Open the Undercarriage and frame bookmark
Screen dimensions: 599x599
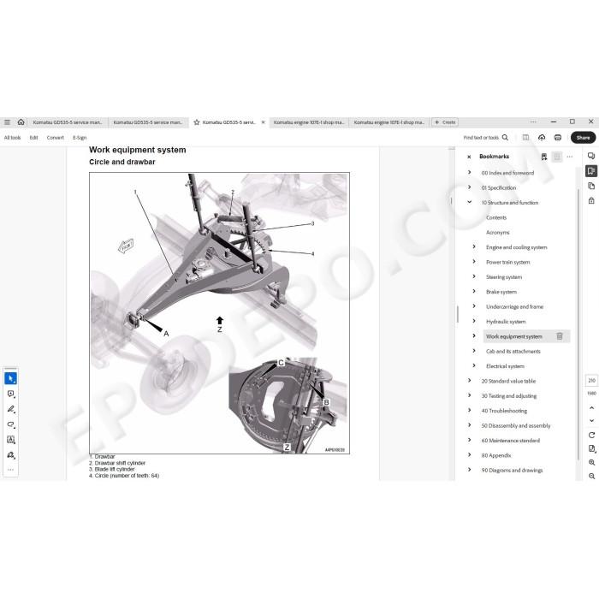514,306
